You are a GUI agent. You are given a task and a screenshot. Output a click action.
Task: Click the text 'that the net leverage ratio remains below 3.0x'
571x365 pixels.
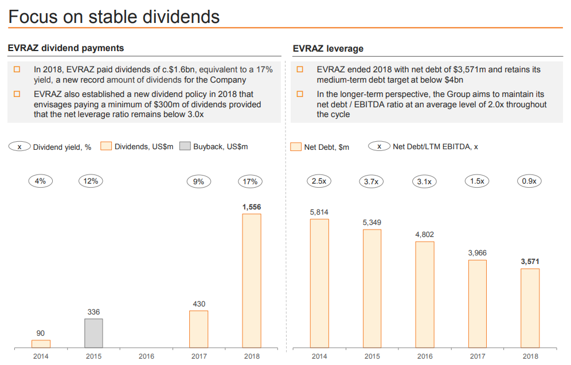tap(119, 114)
